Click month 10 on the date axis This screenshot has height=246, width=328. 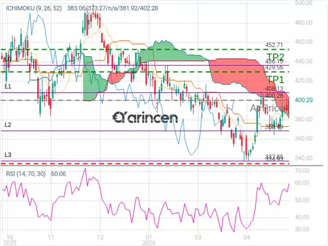pos(9,237)
